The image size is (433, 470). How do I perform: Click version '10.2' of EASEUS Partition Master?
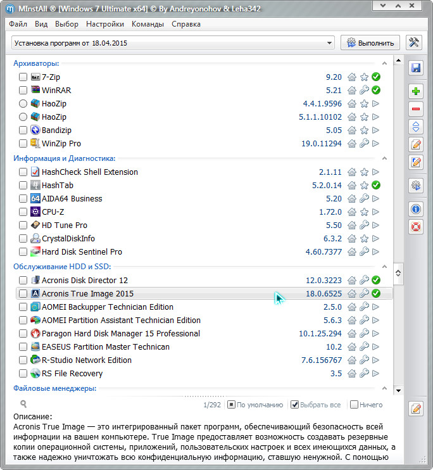pyautogui.click(x=334, y=347)
